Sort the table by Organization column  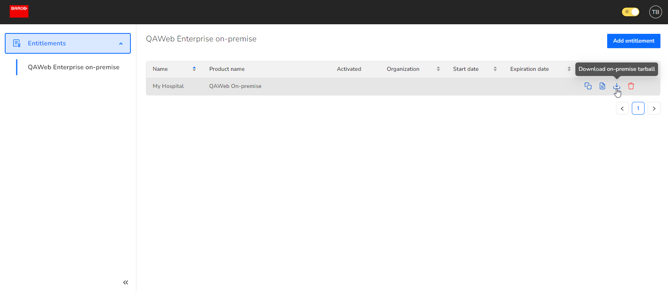438,69
